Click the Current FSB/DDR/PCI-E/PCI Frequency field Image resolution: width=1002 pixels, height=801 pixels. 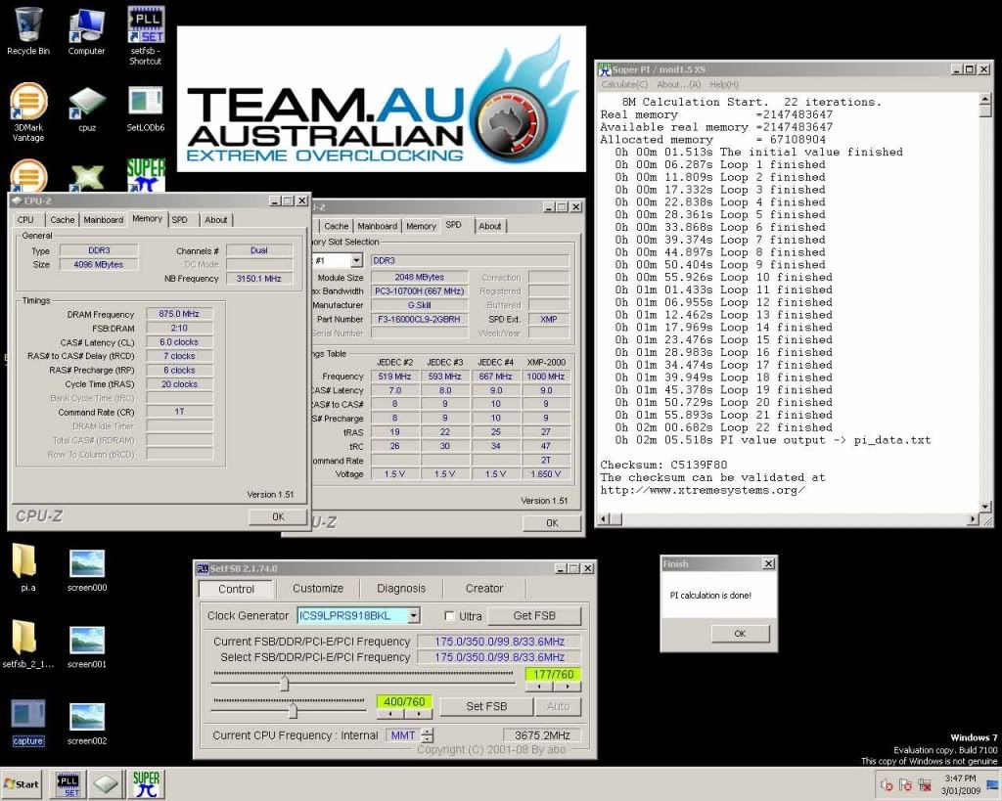coord(500,642)
